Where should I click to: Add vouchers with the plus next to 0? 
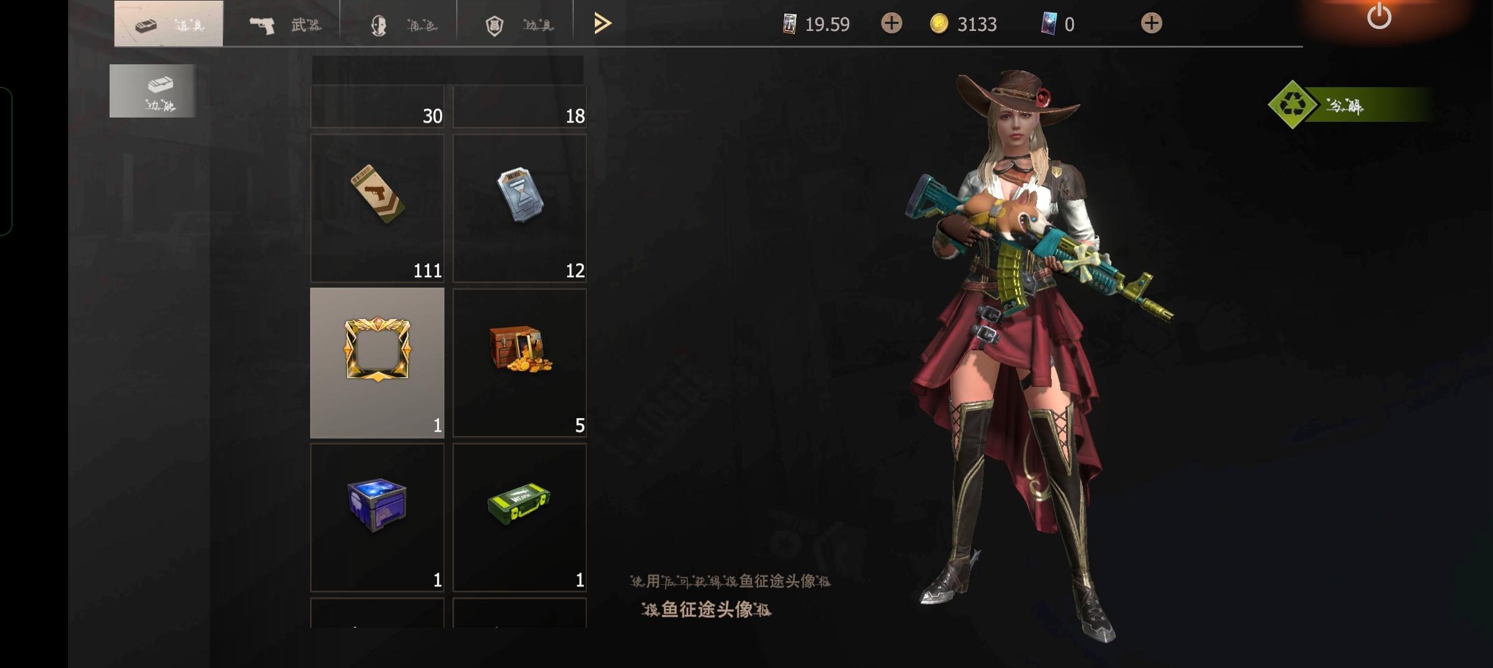1151,24
